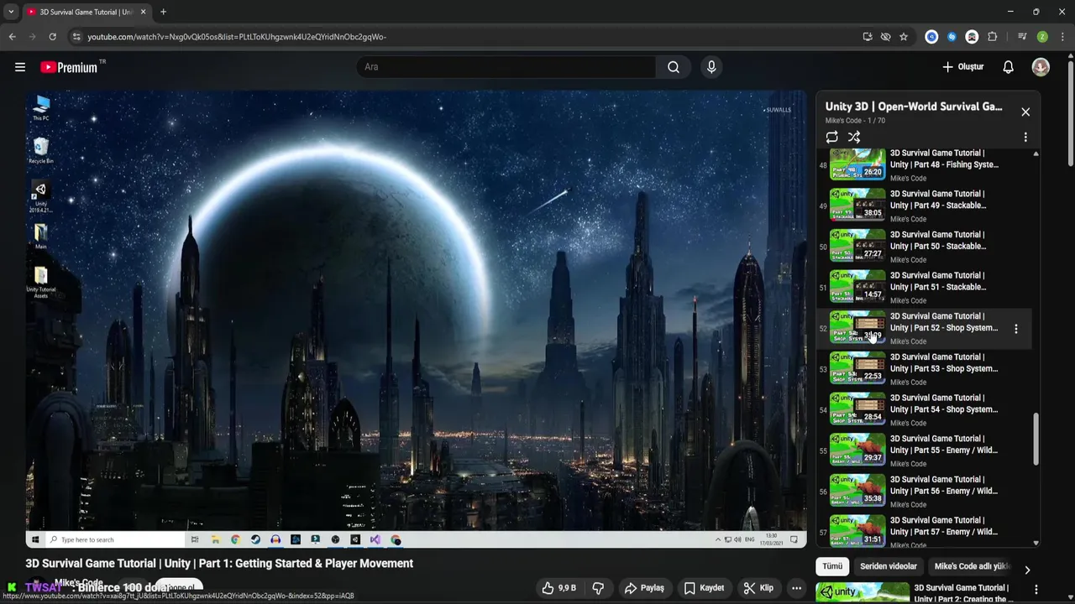The width and height of the screenshot is (1075, 604).
Task: Create a clip with Klip
Action: tap(758, 588)
